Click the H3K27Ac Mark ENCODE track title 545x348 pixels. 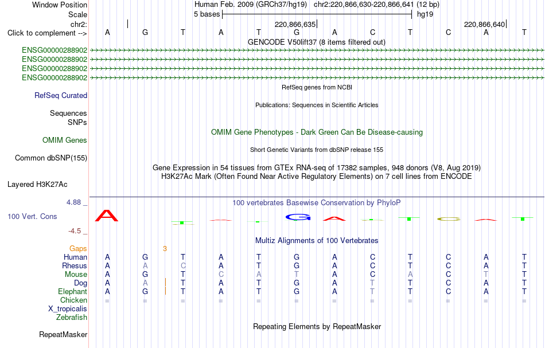point(317,177)
